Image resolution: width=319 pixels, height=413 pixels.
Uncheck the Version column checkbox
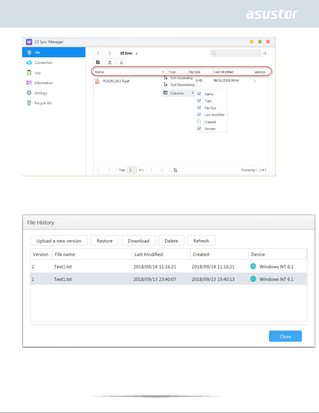(x=199, y=128)
